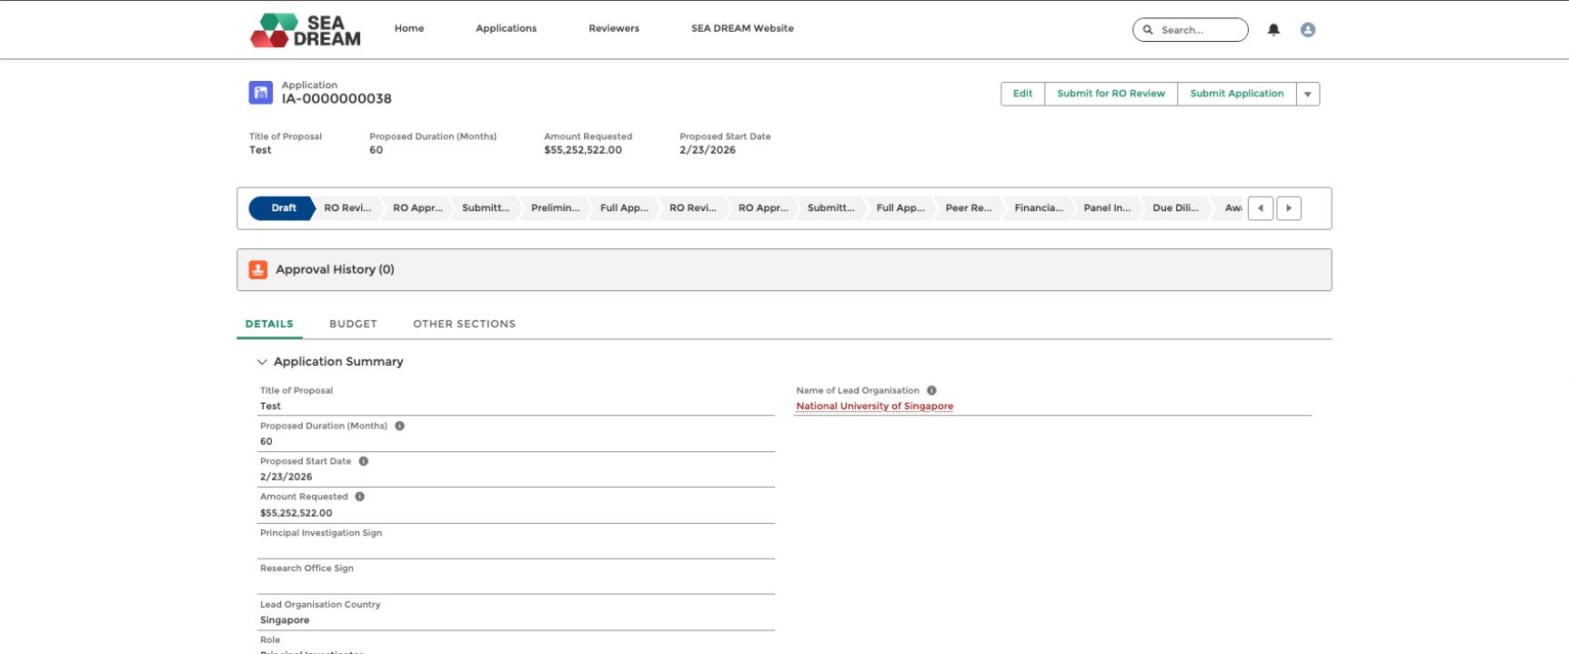The width and height of the screenshot is (1569, 654).
Task: Select Peer Re... stage in path
Action: (x=969, y=208)
